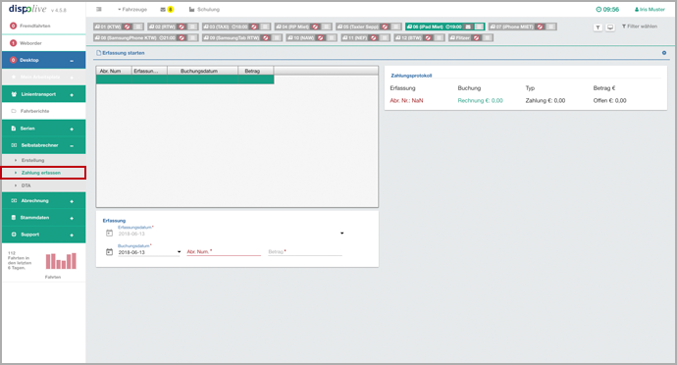
Task: Open Fremdfahrten in the sidebar
Action: point(43,26)
